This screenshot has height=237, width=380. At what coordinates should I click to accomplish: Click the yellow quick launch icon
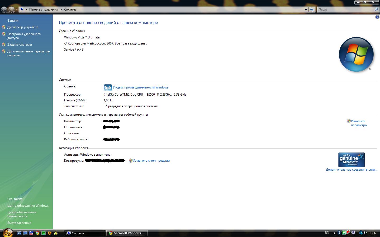click(56, 233)
